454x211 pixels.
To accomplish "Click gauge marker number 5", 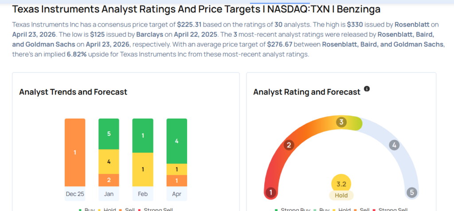I will pyautogui.click(x=412, y=192).
